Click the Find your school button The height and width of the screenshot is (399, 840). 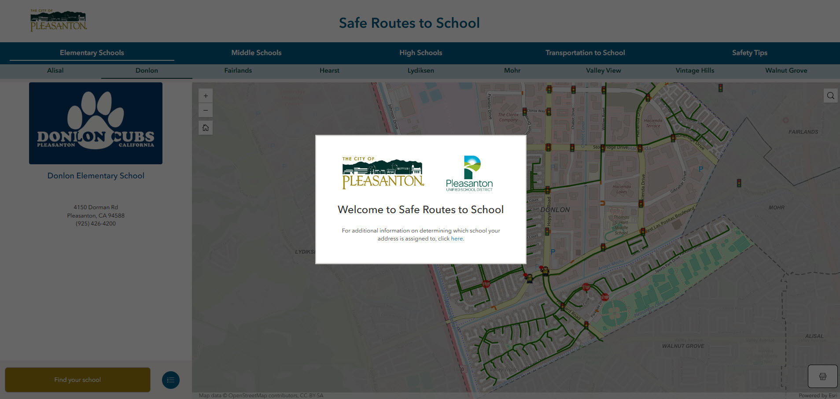click(x=77, y=380)
